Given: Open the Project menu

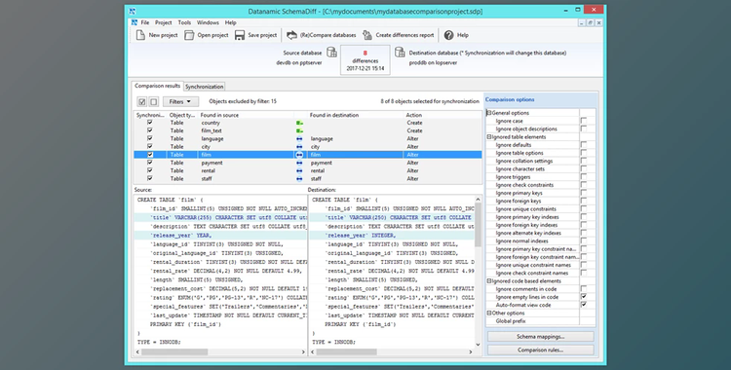Looking at the screenshot, I should [x=163, y=22].
